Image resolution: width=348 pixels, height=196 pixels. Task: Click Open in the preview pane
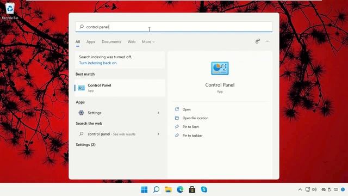click(x=187, y=109)
